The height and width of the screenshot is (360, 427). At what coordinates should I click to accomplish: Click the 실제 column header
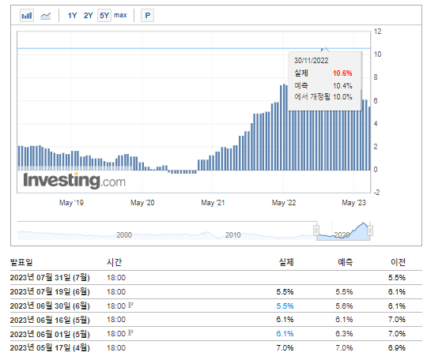[x=286, y=262]
